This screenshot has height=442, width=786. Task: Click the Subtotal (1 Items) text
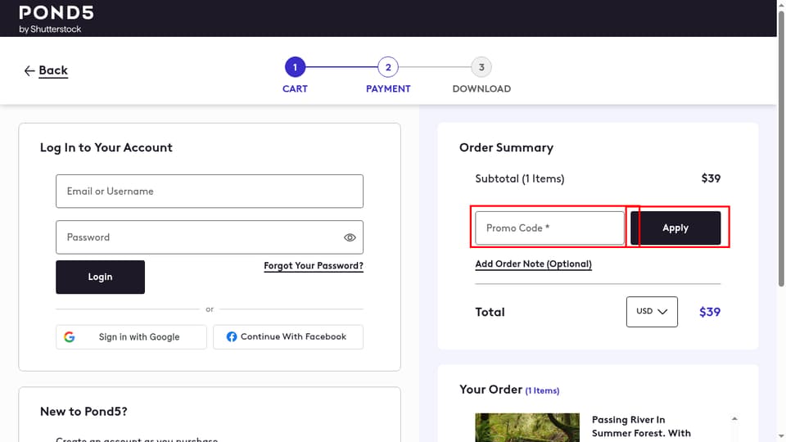[x=520, y=178]
